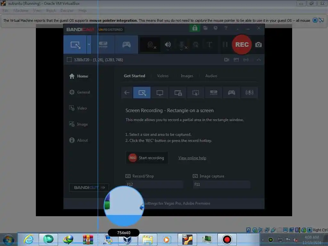Select the rectangle screen recording mode button
The height and width of the screenshot is (246, 328).
click(x=75, y=45)
